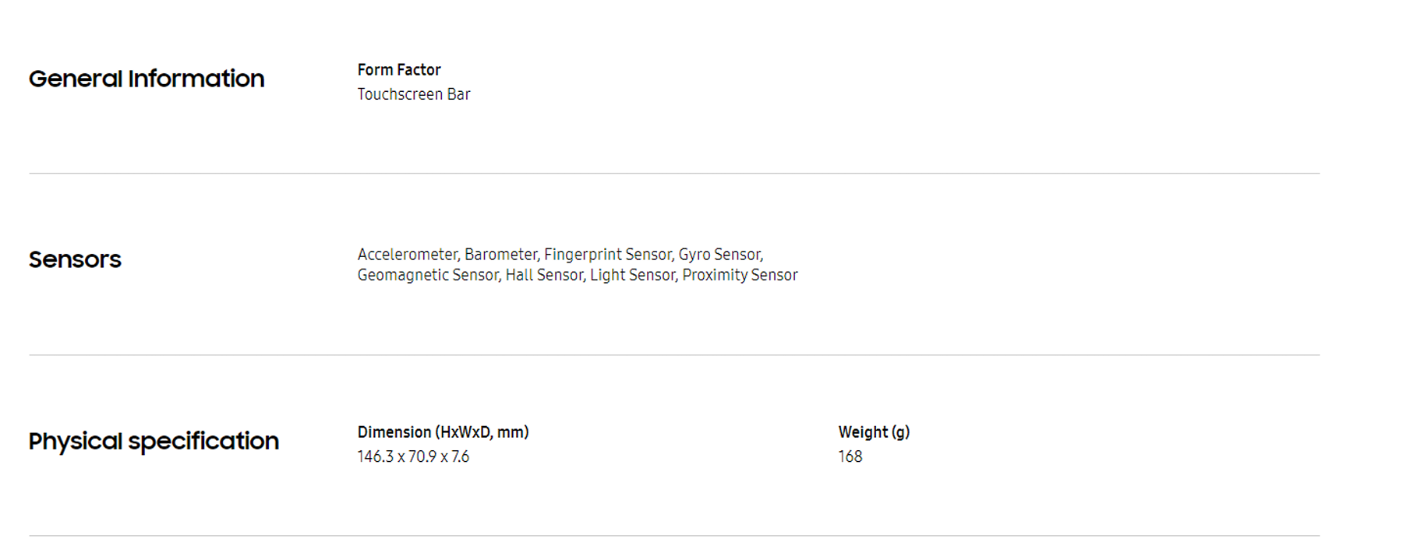Click the word Barometer in sensors list
1403x546 pixels.
coord(500,255)
